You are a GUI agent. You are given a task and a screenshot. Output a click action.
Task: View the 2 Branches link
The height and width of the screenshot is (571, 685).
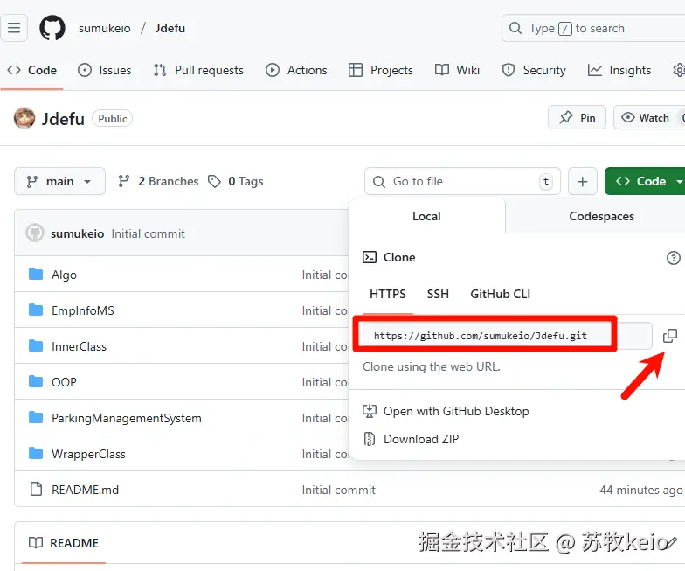pos(158,181)
